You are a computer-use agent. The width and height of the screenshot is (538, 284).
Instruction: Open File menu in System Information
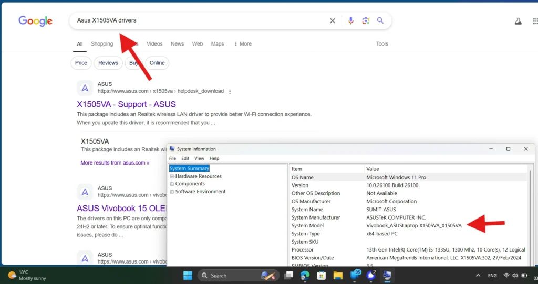pyautogui.click(x=172, y=158)
